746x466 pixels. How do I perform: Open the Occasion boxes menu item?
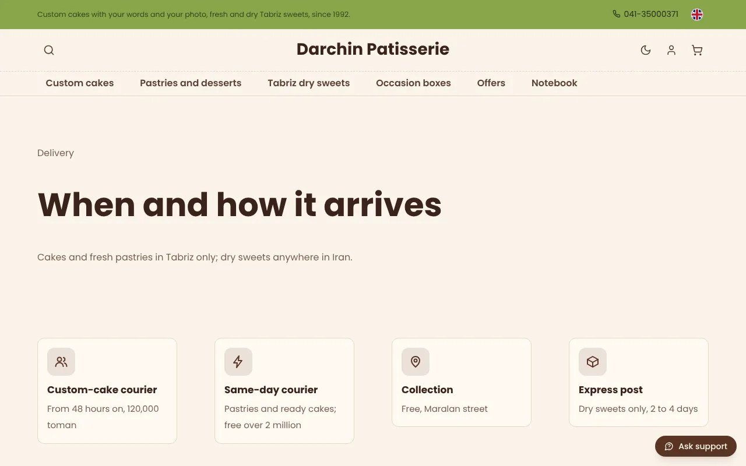(x=413, y=83)
